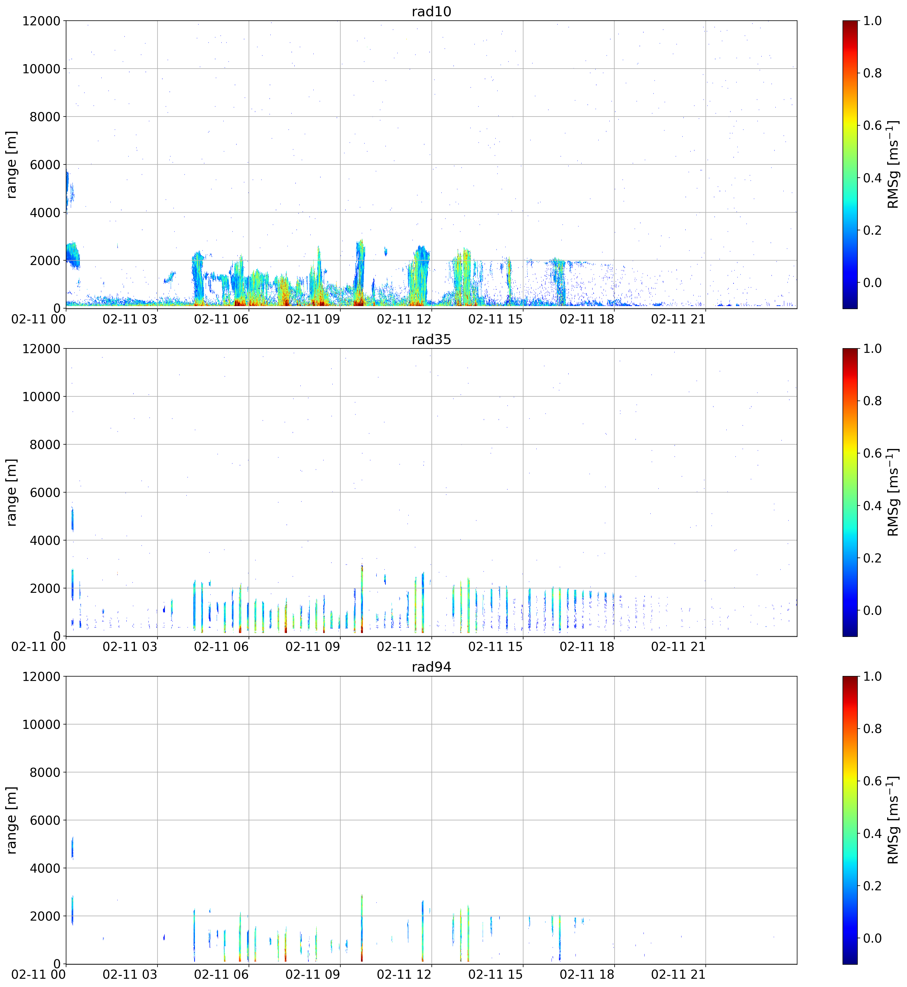Click the 0.2 tick on rad94 colorbar
This screenshot has height=987, width=907.
tap(872, 885)
